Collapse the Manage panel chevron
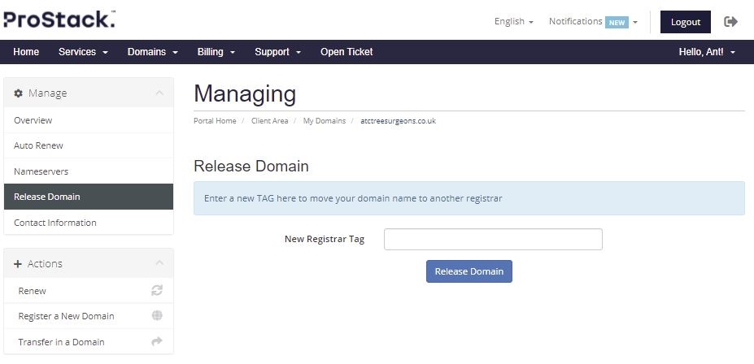 coord(159,93)
